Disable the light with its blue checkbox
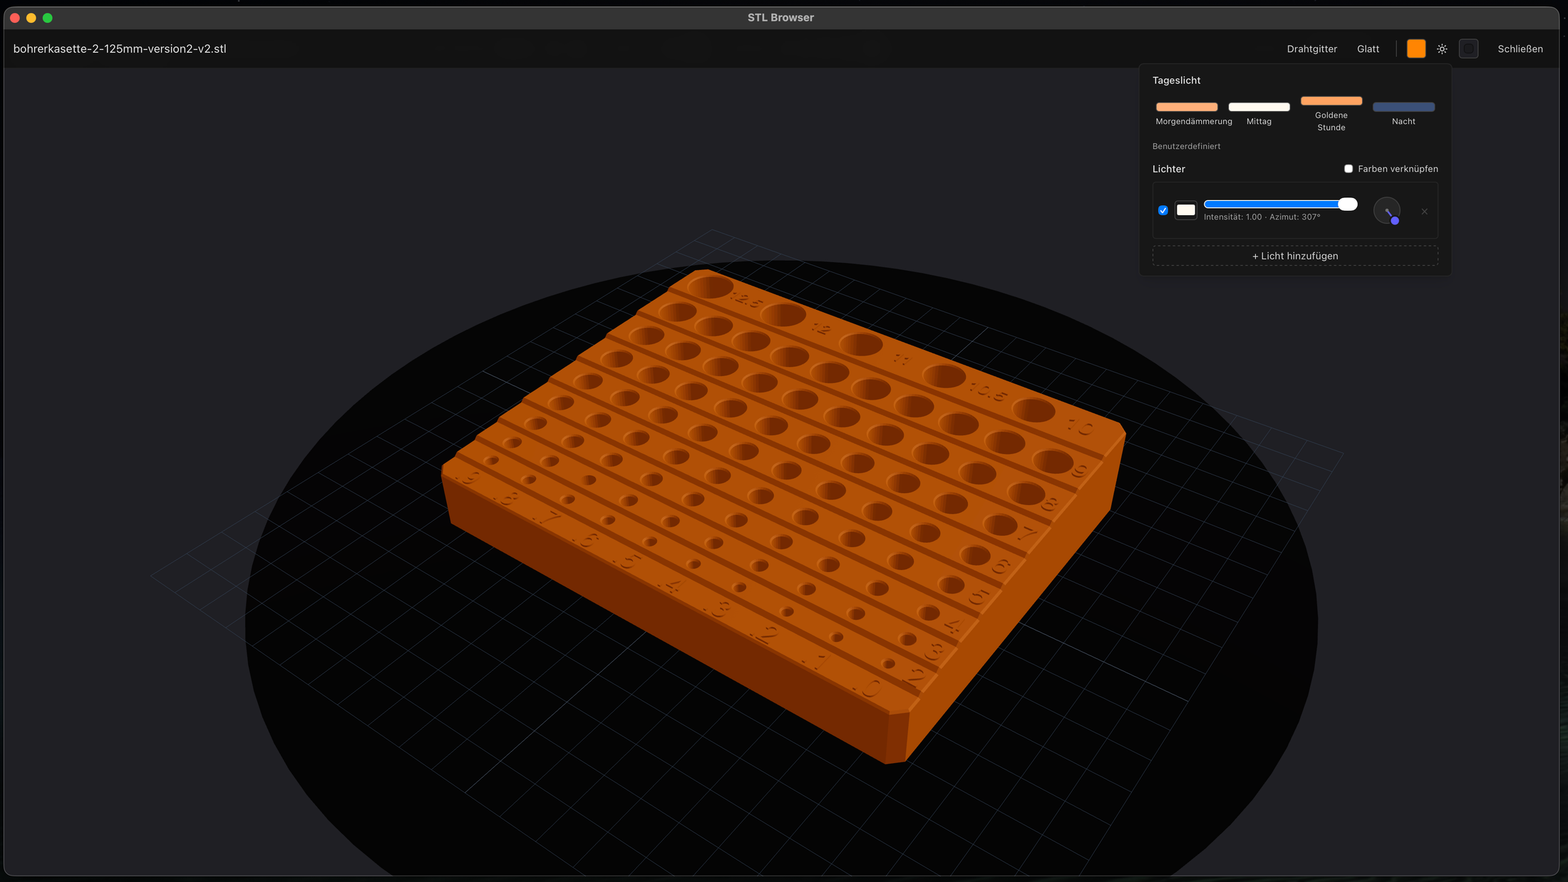 [1163, 210]
